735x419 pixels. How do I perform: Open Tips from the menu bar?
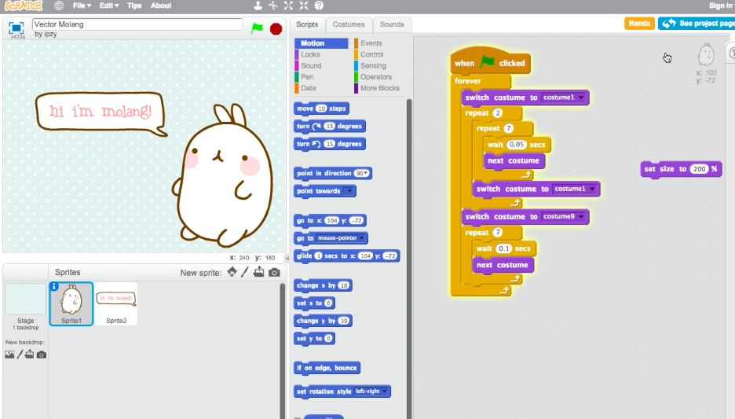pos(134,6)
